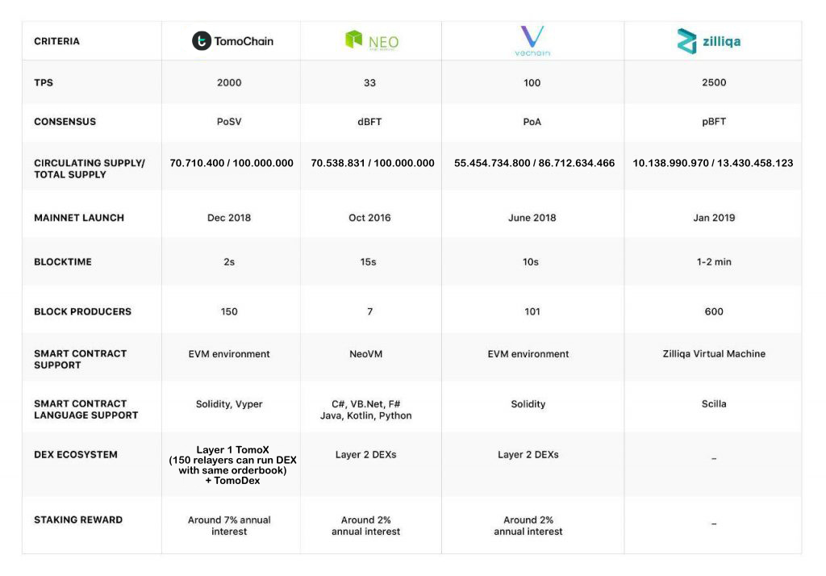The image size is (826, 576).
Task: Click the Solidity, Vyper cell
Action: tap(229, 404)
